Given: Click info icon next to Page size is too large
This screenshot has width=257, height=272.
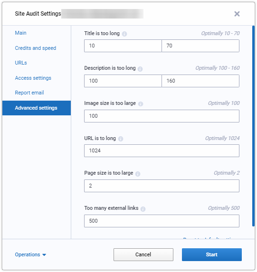Looking at the screenshot, I should pyautogui.click(x=138, y=174).
